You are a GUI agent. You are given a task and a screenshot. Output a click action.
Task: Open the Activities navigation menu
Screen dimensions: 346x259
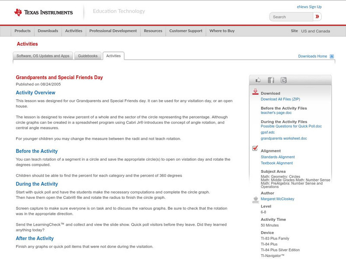[x=74, y=31]
